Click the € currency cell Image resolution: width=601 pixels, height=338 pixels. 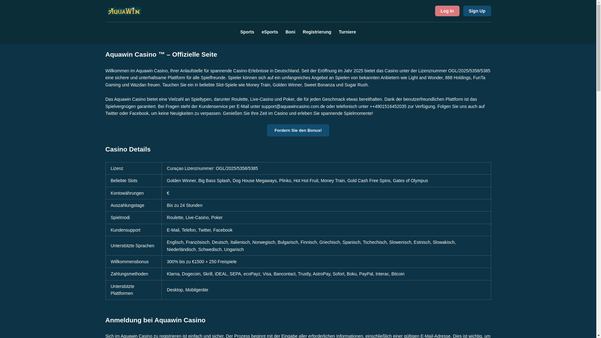tap(326, 193)
